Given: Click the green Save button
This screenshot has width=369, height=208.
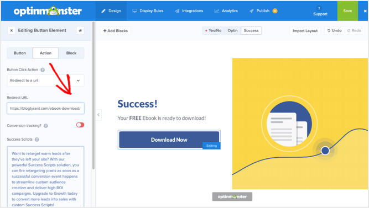Looking at the screenshot, I should pyautogui.click(x=347, y=11).
